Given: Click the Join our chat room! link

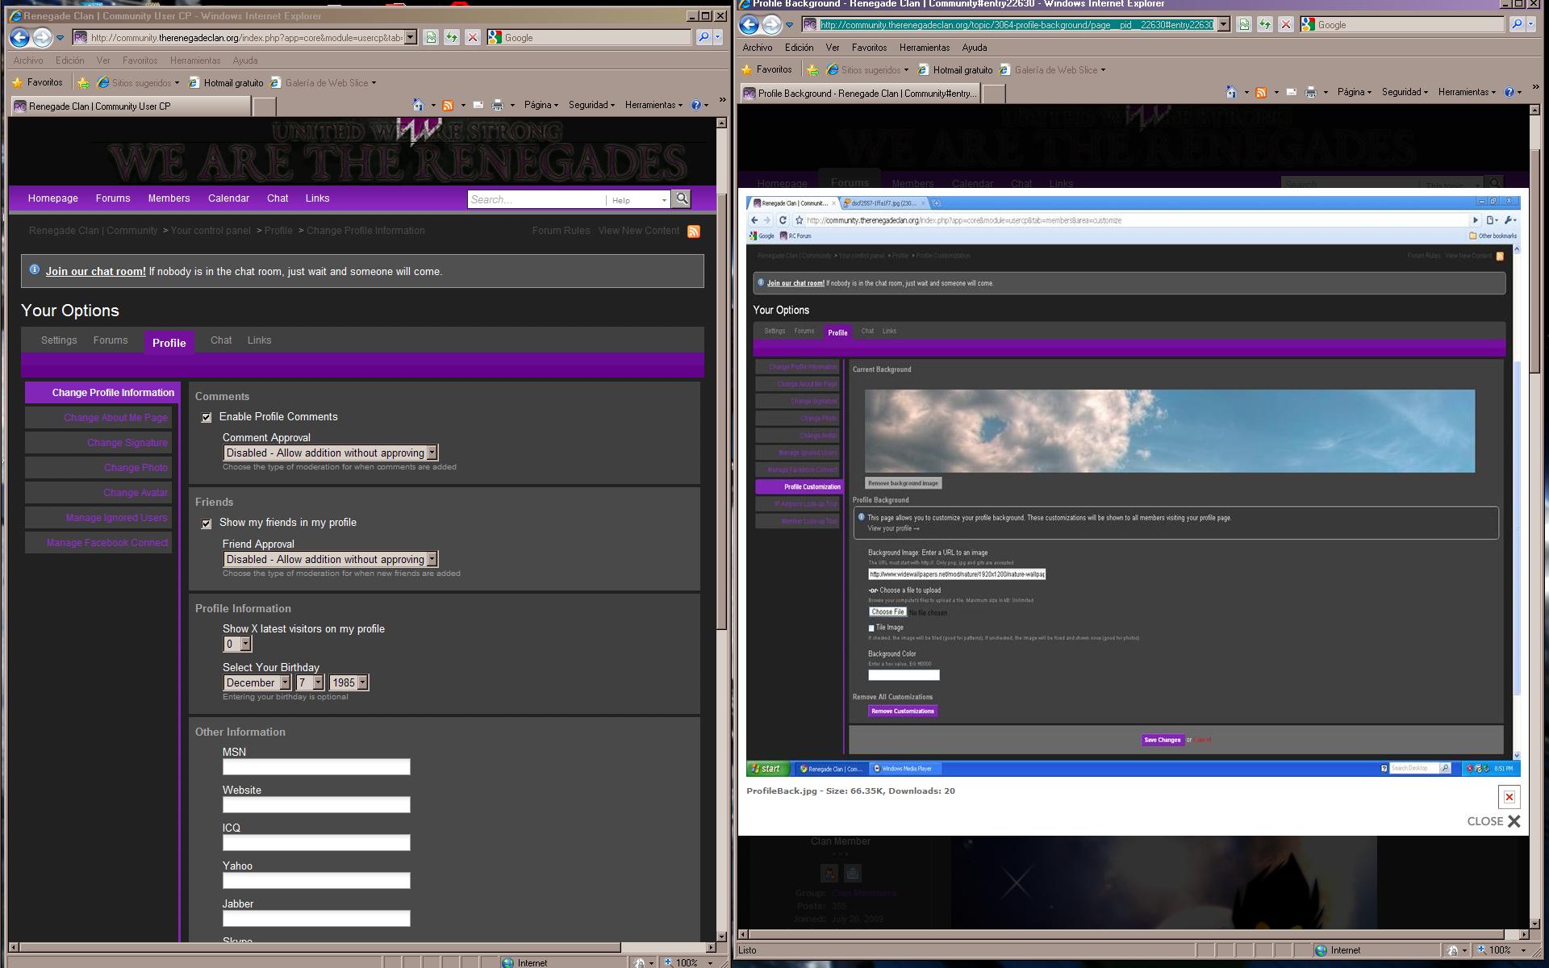Looking at the screenshot, I should [95, 272].
